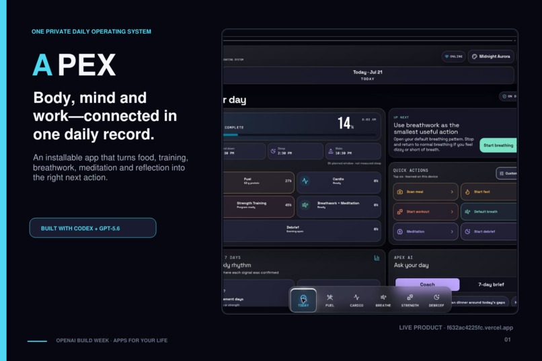
Task: Switch to 7-day brief mode
Action: (x=491, y=284)
